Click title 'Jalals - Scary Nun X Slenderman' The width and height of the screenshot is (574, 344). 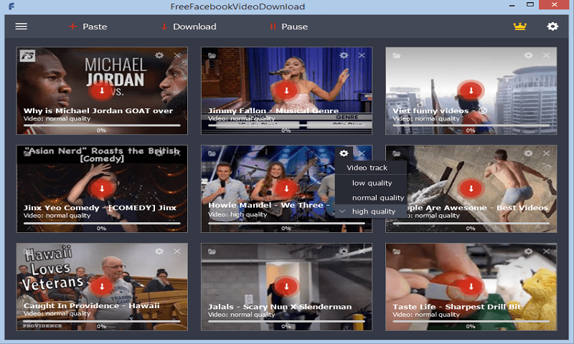click(x=280, y=307)
